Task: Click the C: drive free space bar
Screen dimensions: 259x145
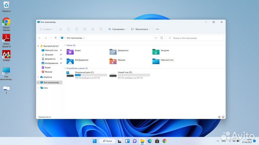Action: (91, 75)
